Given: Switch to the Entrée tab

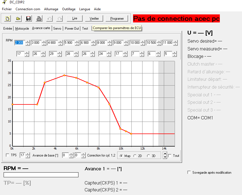Looking at the screenshot, I should click(x=7, y=29).
